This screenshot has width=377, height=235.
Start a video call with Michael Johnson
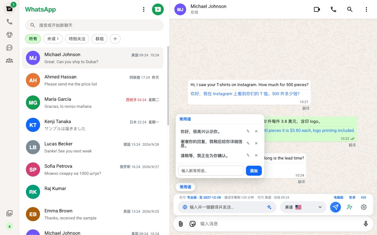[317, 9]
